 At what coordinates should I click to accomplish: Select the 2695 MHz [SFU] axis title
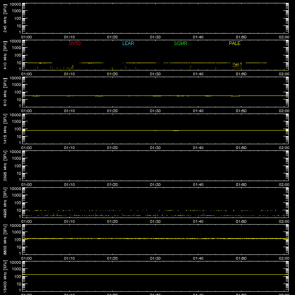pyautogui.click(x=5, y=166)
